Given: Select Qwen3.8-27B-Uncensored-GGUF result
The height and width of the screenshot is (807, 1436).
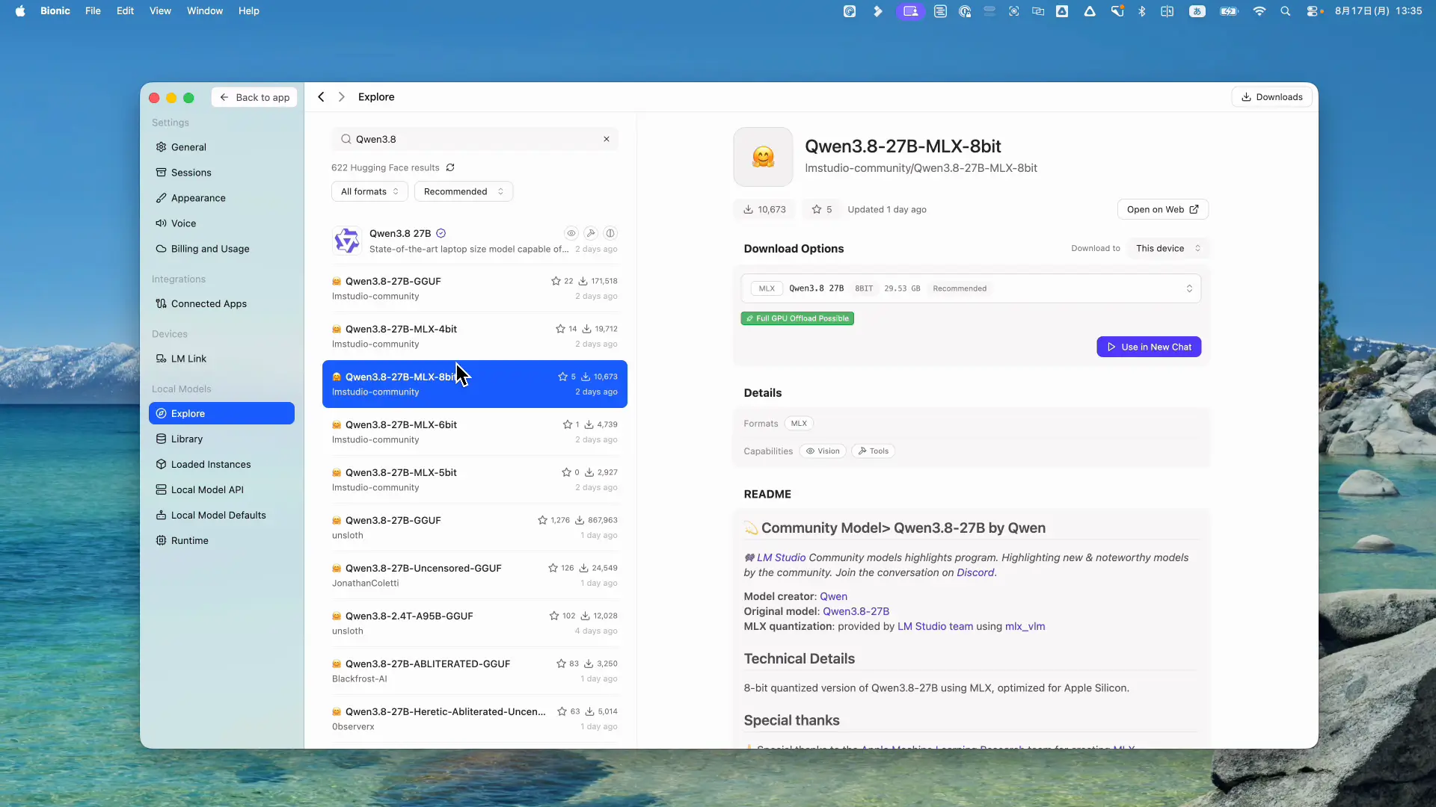Looking at the screenshot, I should click(x=475, y=575).
